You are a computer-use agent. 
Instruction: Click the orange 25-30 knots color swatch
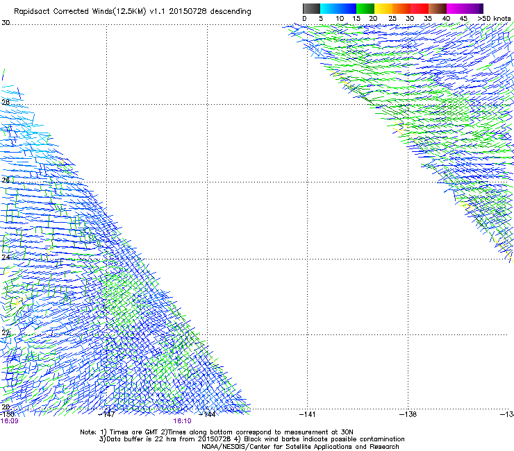point(401,8)
